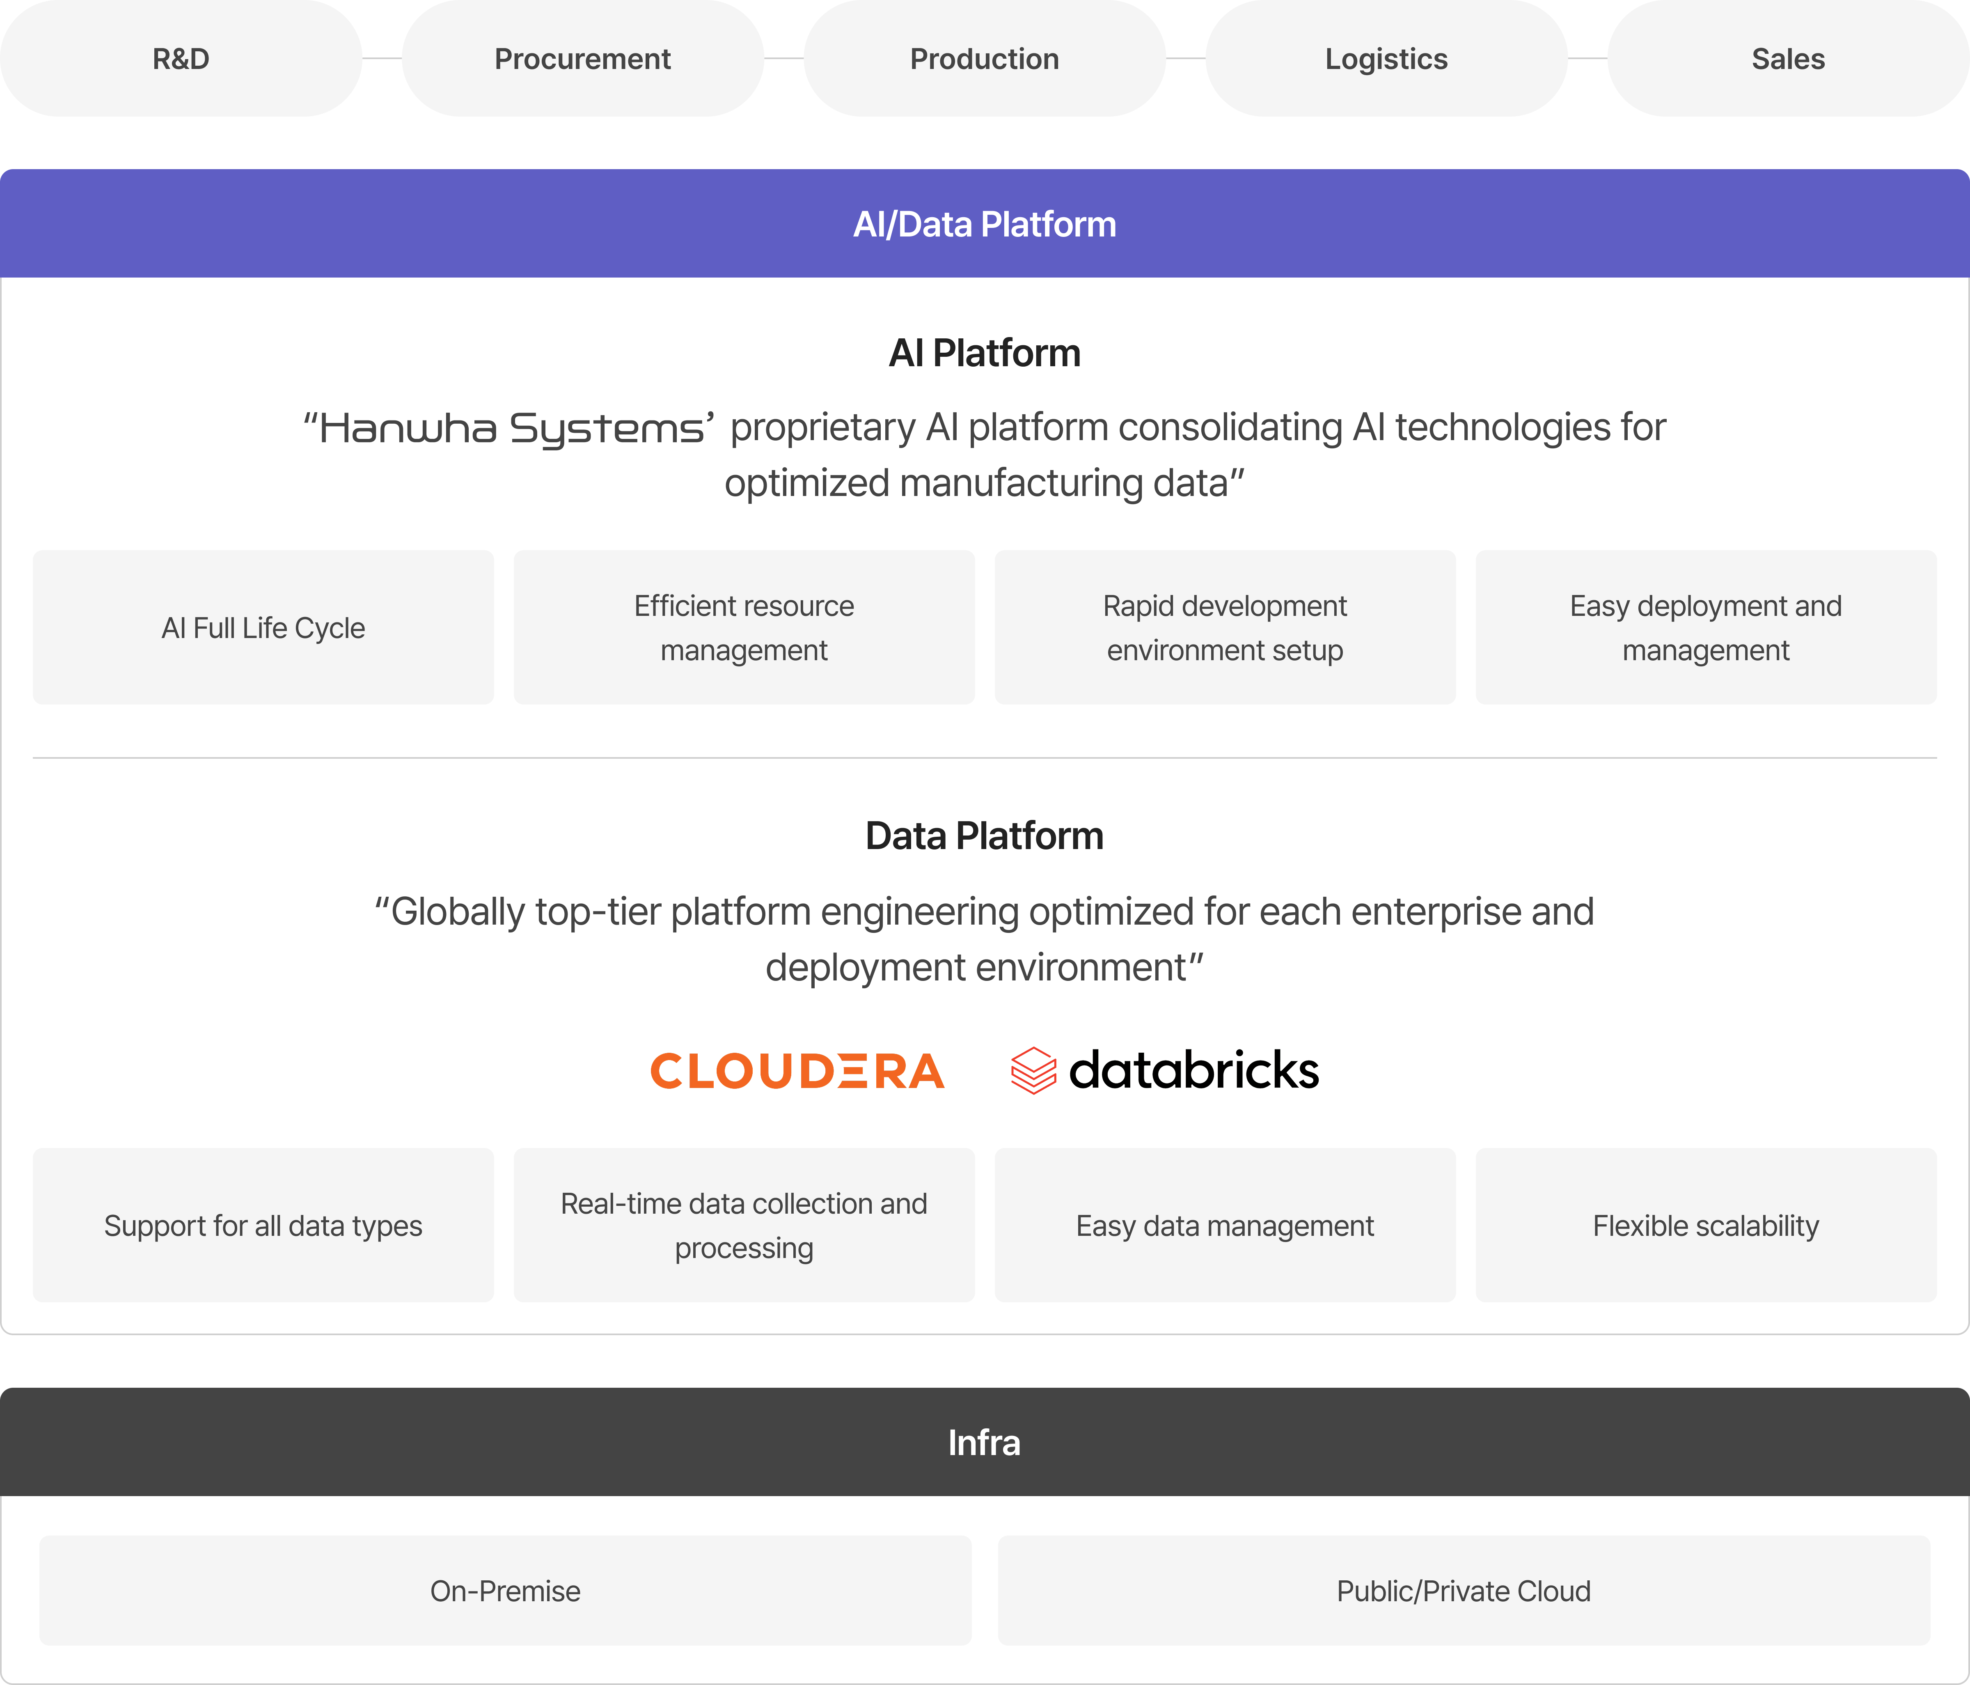
Task: Choose the Public/Private Cloud option
Action: [1463, 1591]
